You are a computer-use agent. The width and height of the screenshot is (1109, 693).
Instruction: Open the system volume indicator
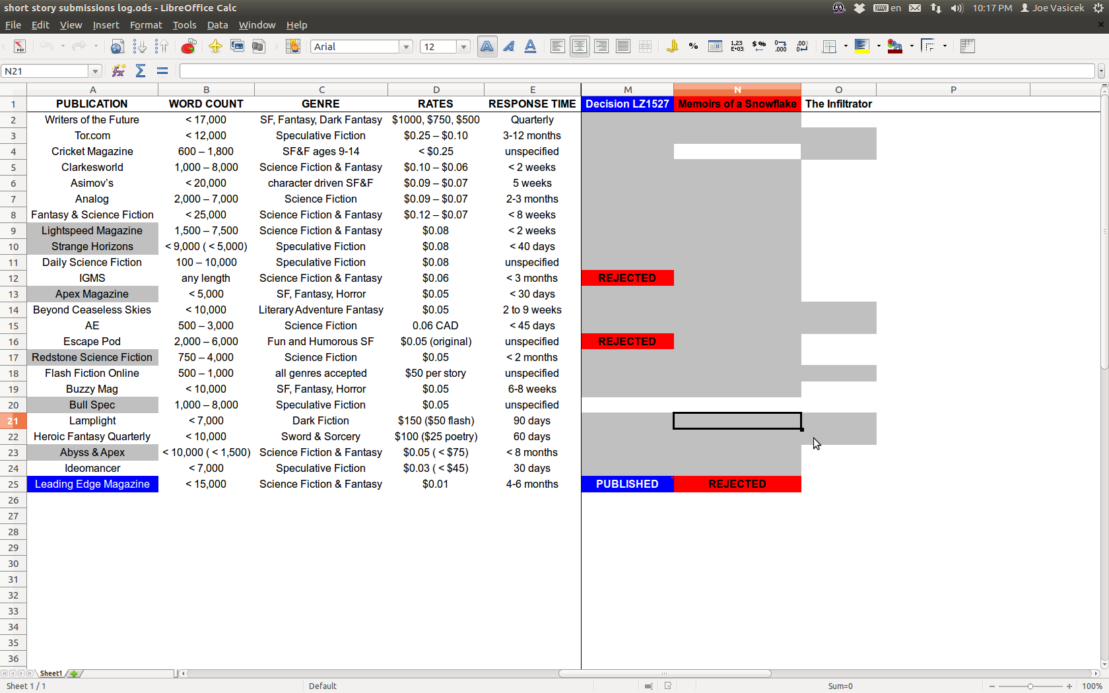click(957, 8)
